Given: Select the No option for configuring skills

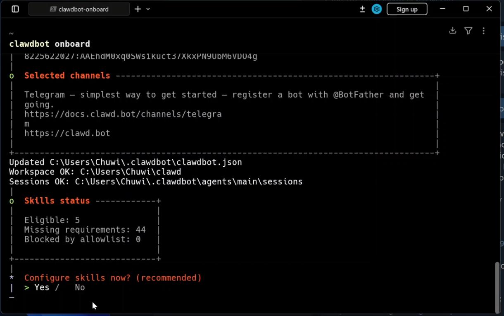Looking at the screenshot, I should (80, 287).
